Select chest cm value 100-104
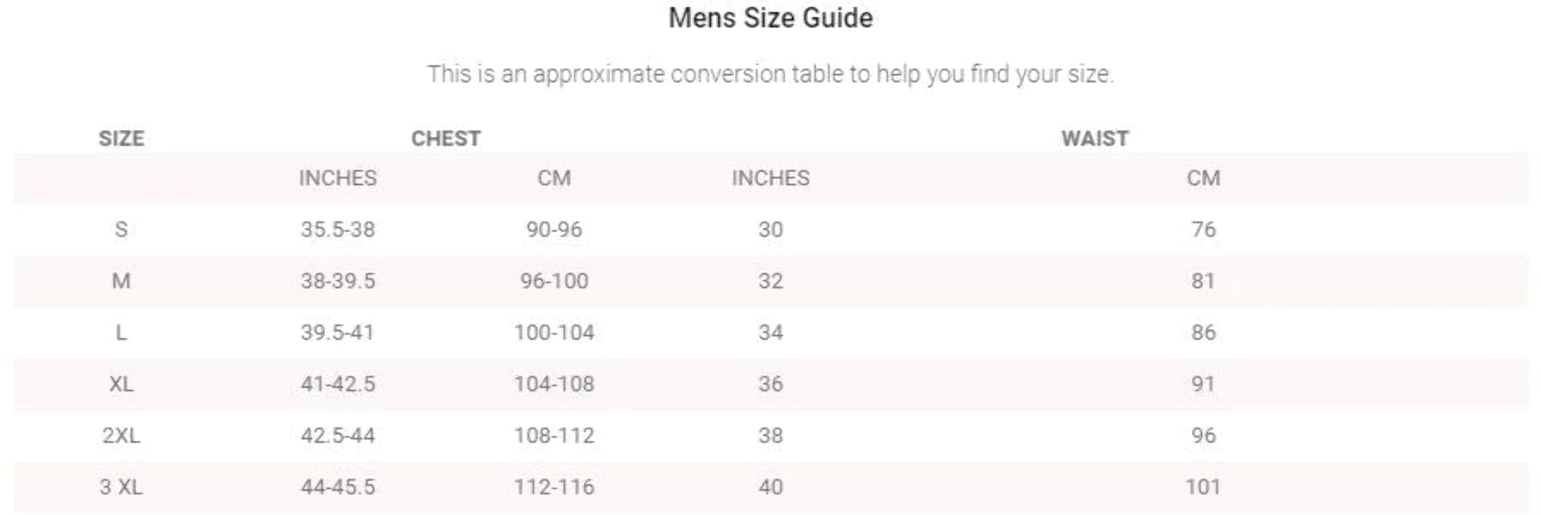The width and height of the screenshot is (1541, 515). [x=554, y=332]
